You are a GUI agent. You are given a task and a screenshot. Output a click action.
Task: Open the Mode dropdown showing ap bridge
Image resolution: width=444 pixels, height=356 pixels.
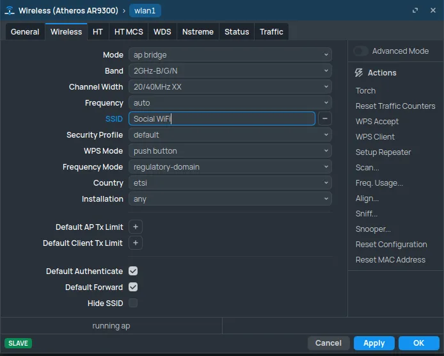point(230,55)
